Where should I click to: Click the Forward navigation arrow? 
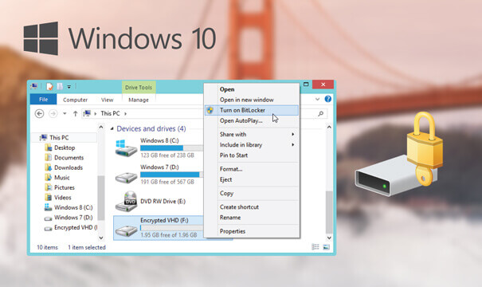(53, 113)
